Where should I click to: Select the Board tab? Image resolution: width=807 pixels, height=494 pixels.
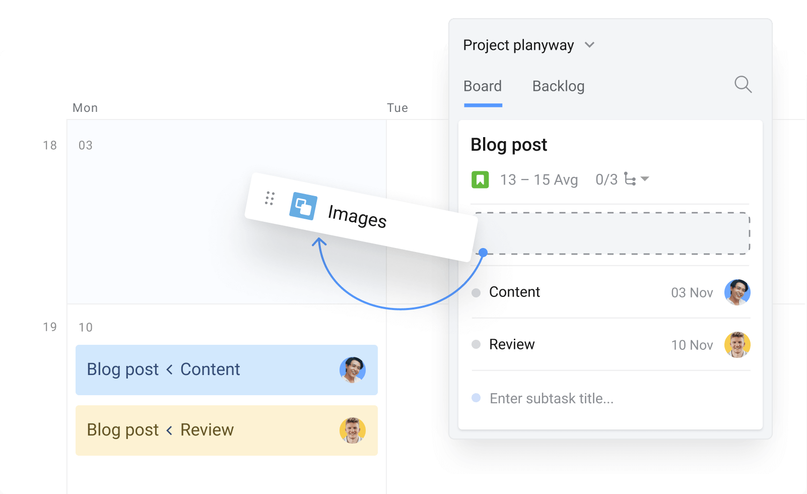coord(482,86)
